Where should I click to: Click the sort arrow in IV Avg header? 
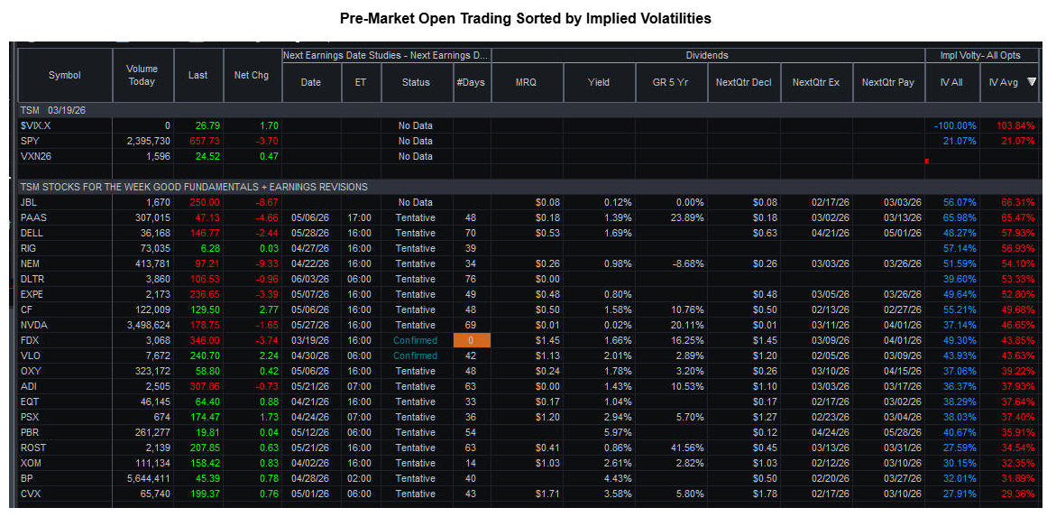(x=1032, y=82)
